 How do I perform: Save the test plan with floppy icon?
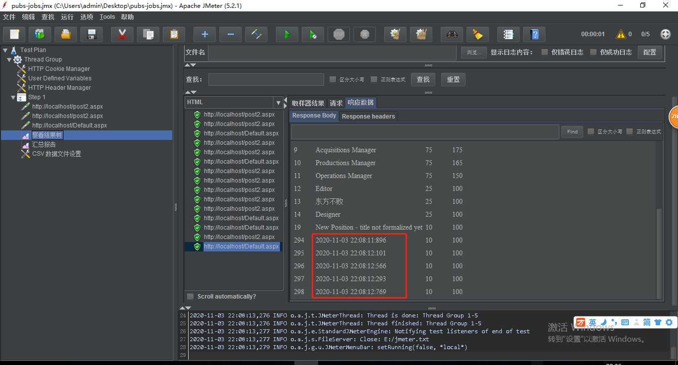(92, 34)
